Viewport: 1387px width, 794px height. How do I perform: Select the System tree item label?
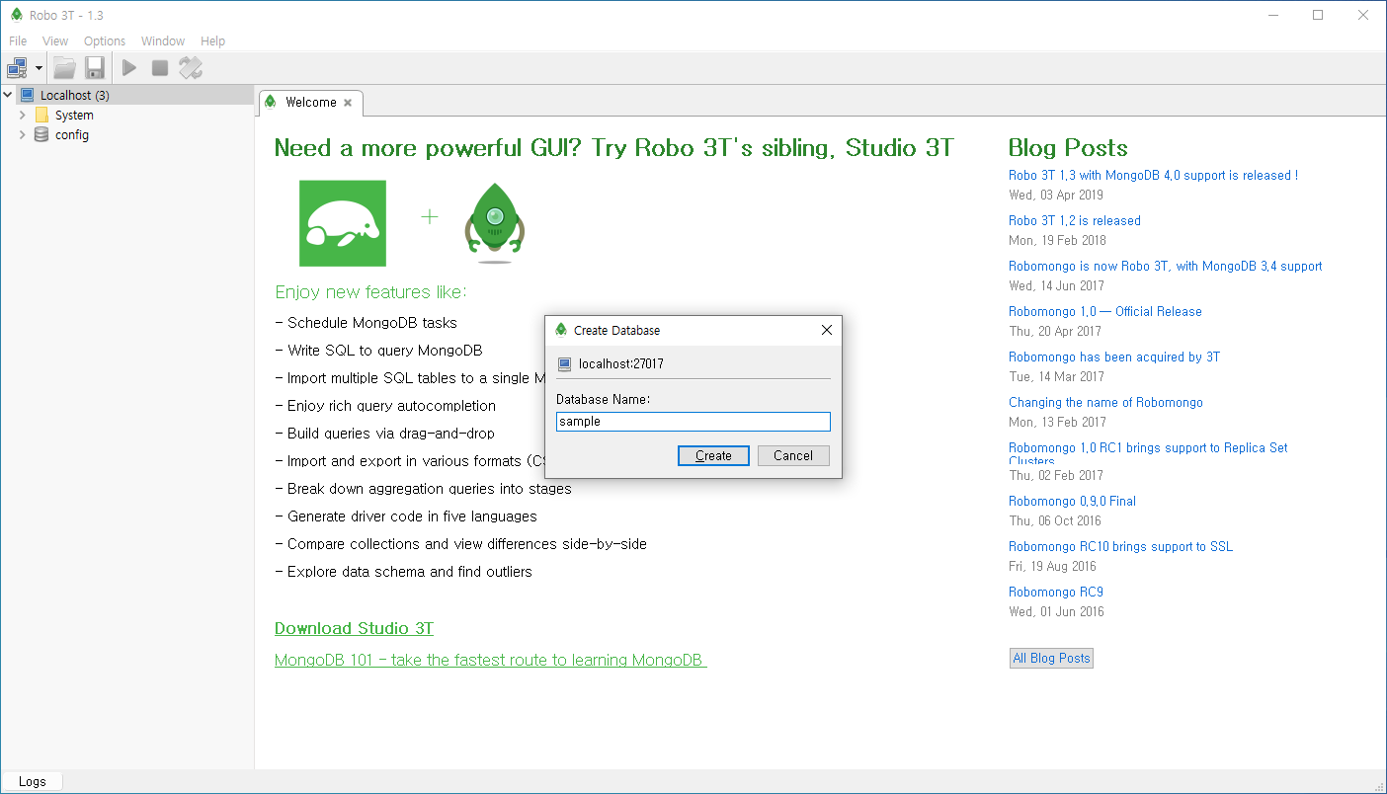(x=74, y=116)
